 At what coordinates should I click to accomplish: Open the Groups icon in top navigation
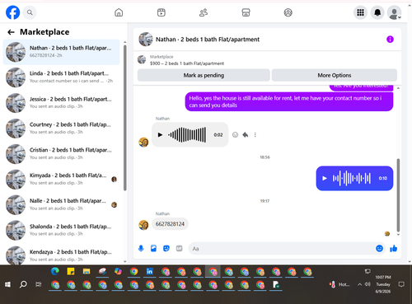click(288, 12)
